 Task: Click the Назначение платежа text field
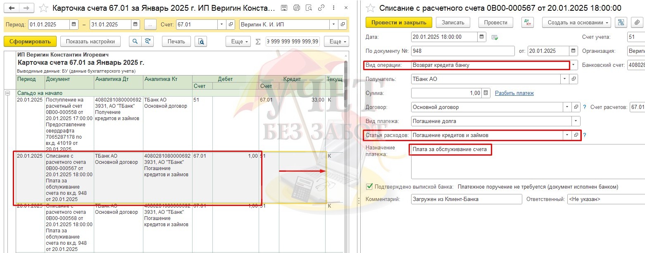525,165
